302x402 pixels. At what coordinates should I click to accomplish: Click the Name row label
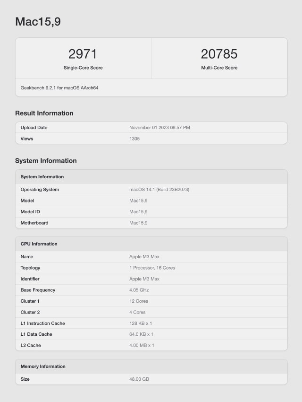click(27, 257)
